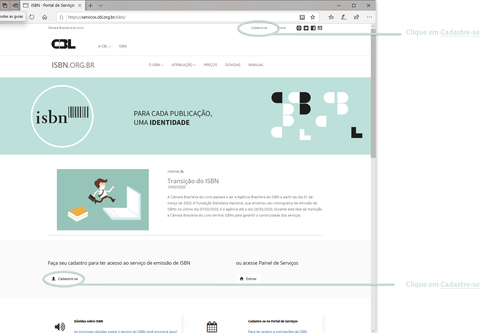Click the scrollbar up arrow

(373, 26)
